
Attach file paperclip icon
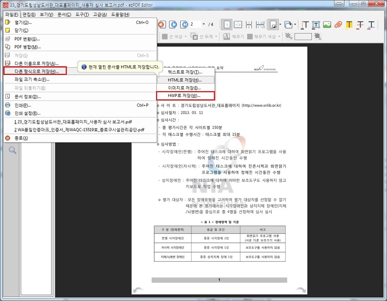coord(338,24)
